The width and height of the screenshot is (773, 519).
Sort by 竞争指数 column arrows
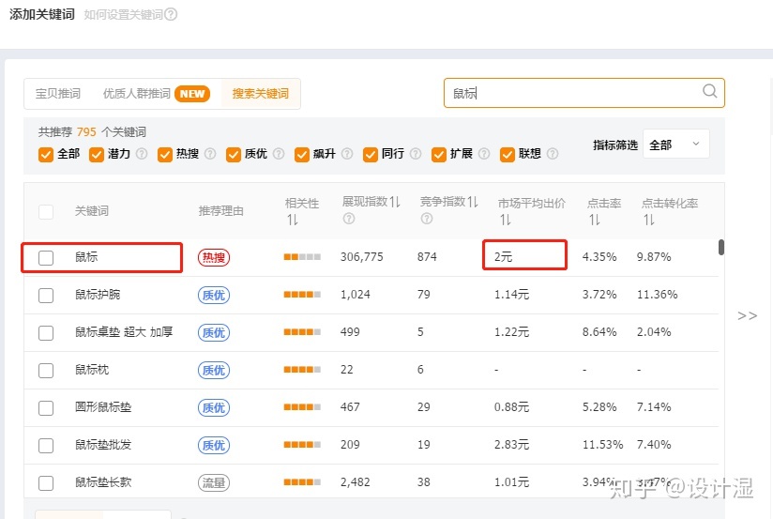(x=473, y=202)
